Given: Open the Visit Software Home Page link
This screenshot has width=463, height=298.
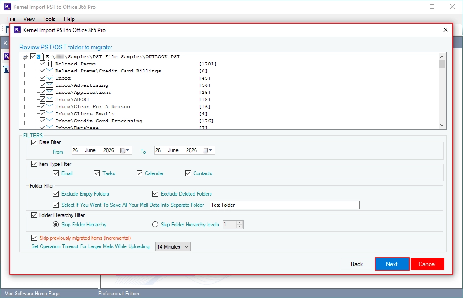Looking at the screenshot, I should [x=32, y=293].
